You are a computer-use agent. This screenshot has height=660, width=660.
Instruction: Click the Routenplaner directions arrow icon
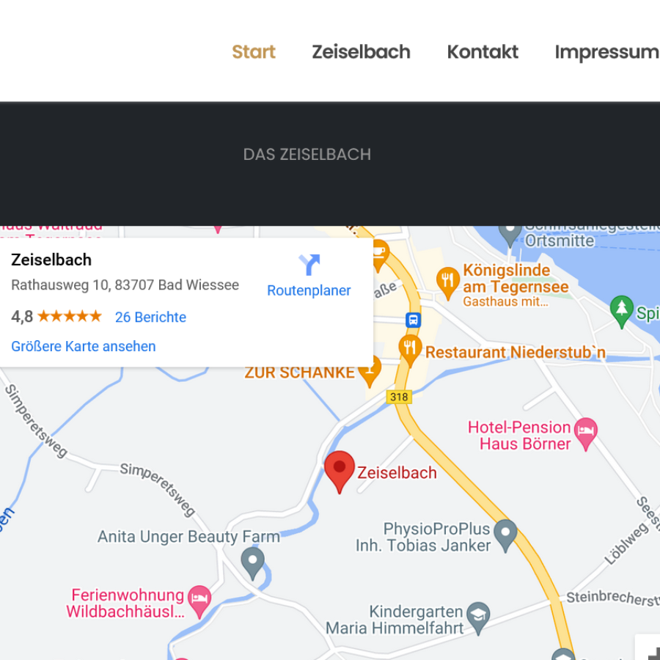309,265
